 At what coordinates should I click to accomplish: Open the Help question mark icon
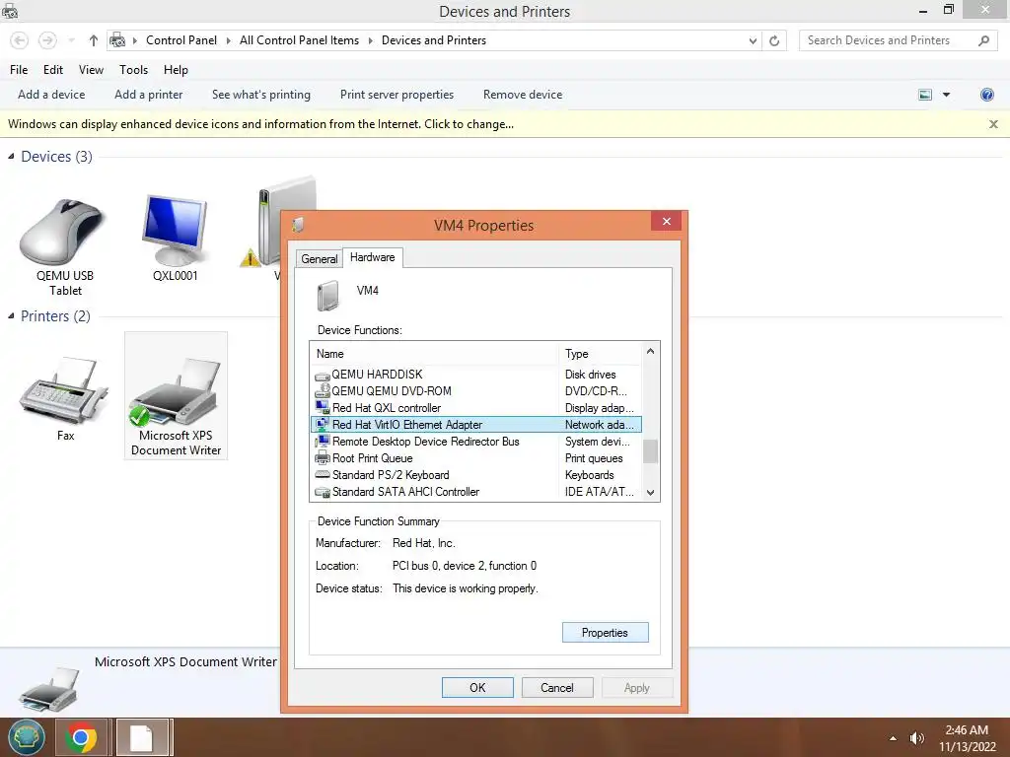coord(986,95)
